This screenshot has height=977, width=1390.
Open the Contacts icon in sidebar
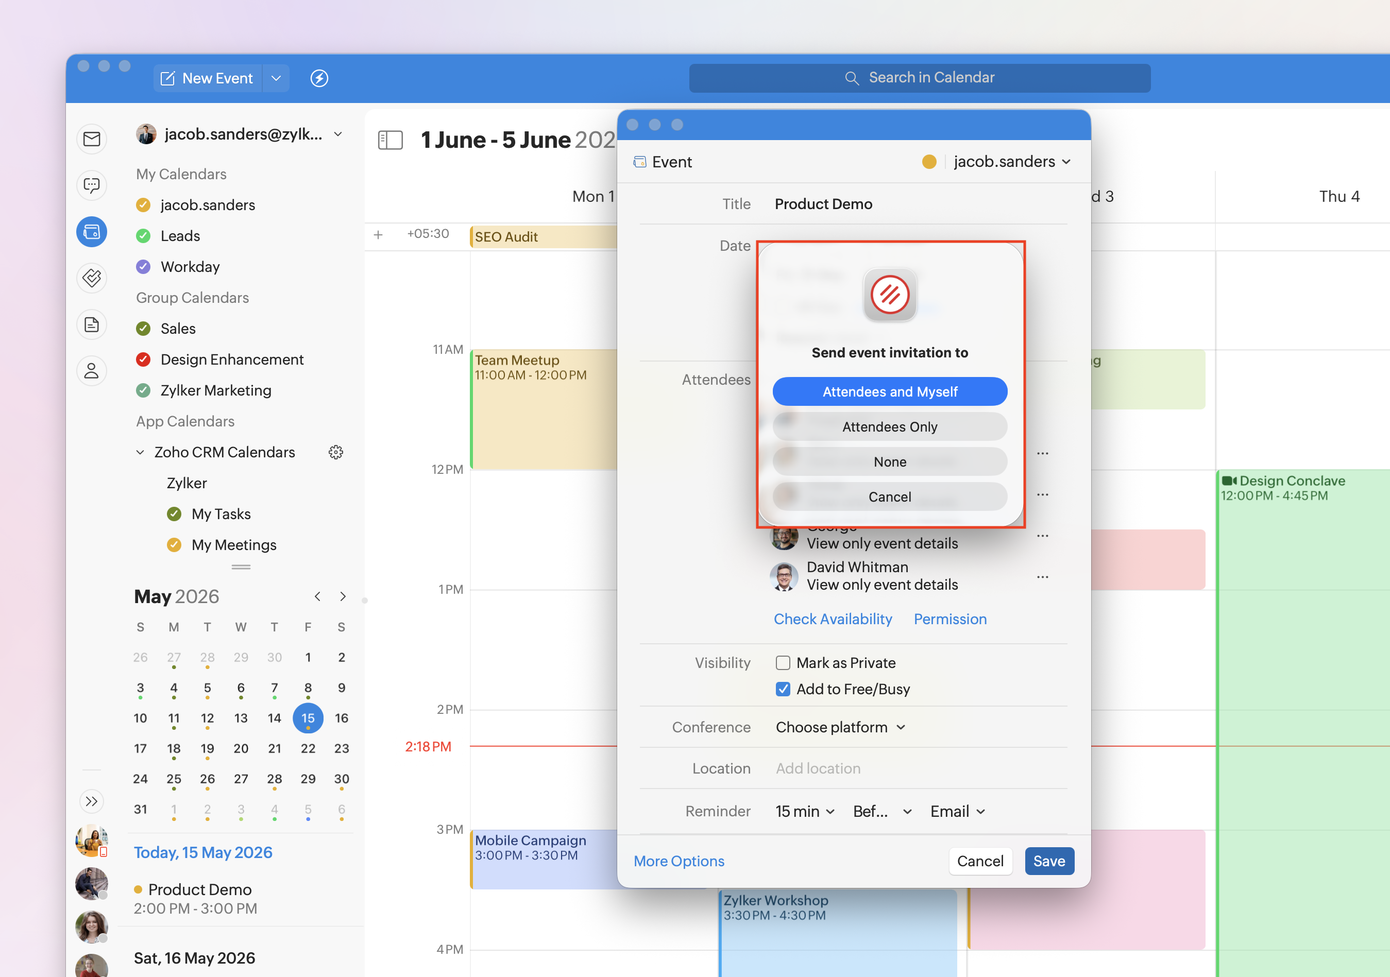(x=91, y=370)
